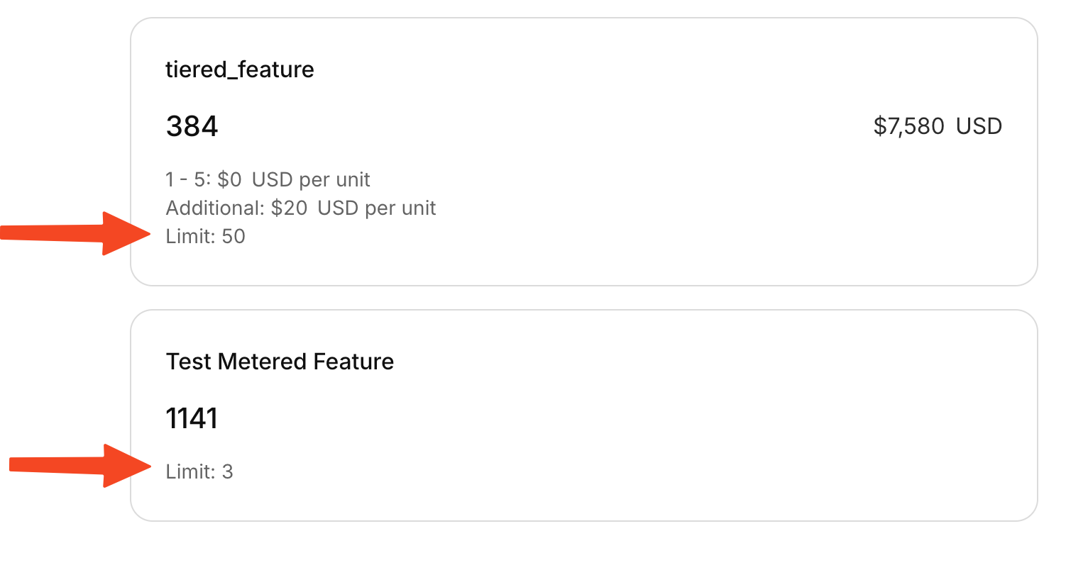The image size is (1066, 587).
Task: Click the $20 price in the Additional line
Action: pos(290,208)
